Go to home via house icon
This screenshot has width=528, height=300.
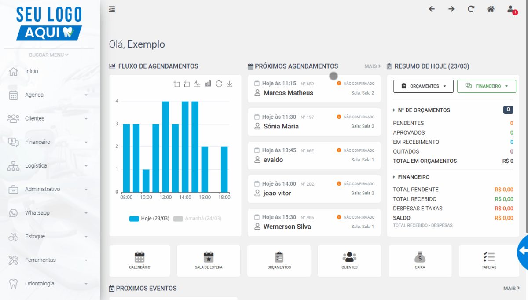[491, 9]
